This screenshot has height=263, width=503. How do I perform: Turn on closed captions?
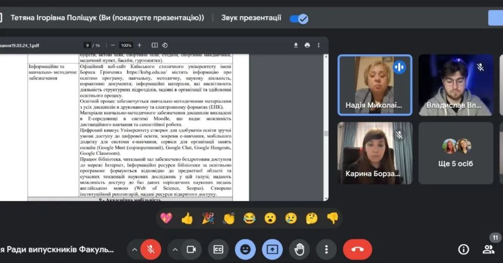tap(218, 249)
